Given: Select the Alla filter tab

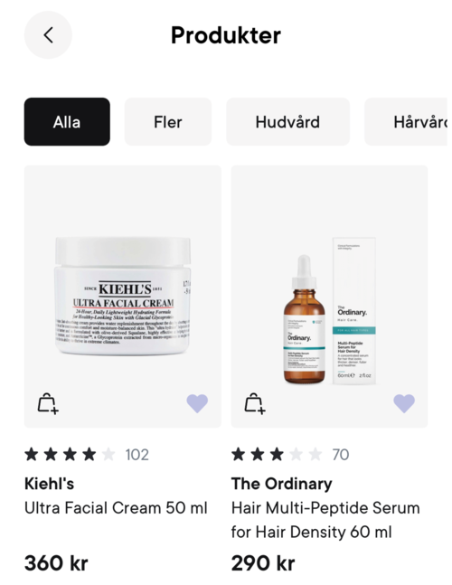Looking at the screenshot, I should tap(67, 122).
